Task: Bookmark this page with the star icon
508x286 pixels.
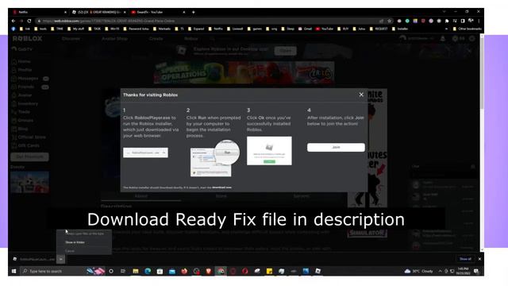Action: click(390, 21)
